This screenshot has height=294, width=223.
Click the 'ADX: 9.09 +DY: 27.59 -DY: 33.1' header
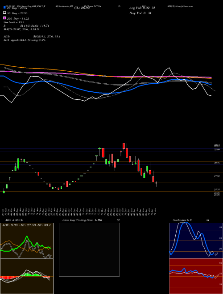[x=27, y=225]
